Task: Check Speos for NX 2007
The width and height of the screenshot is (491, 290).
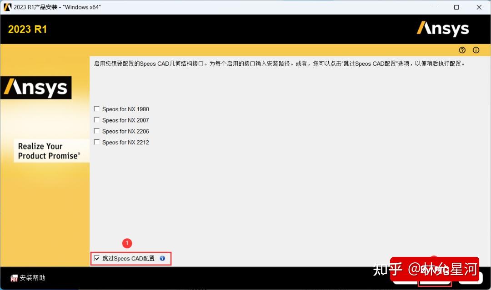Action: pyautogui.click(x=97, y=119)
